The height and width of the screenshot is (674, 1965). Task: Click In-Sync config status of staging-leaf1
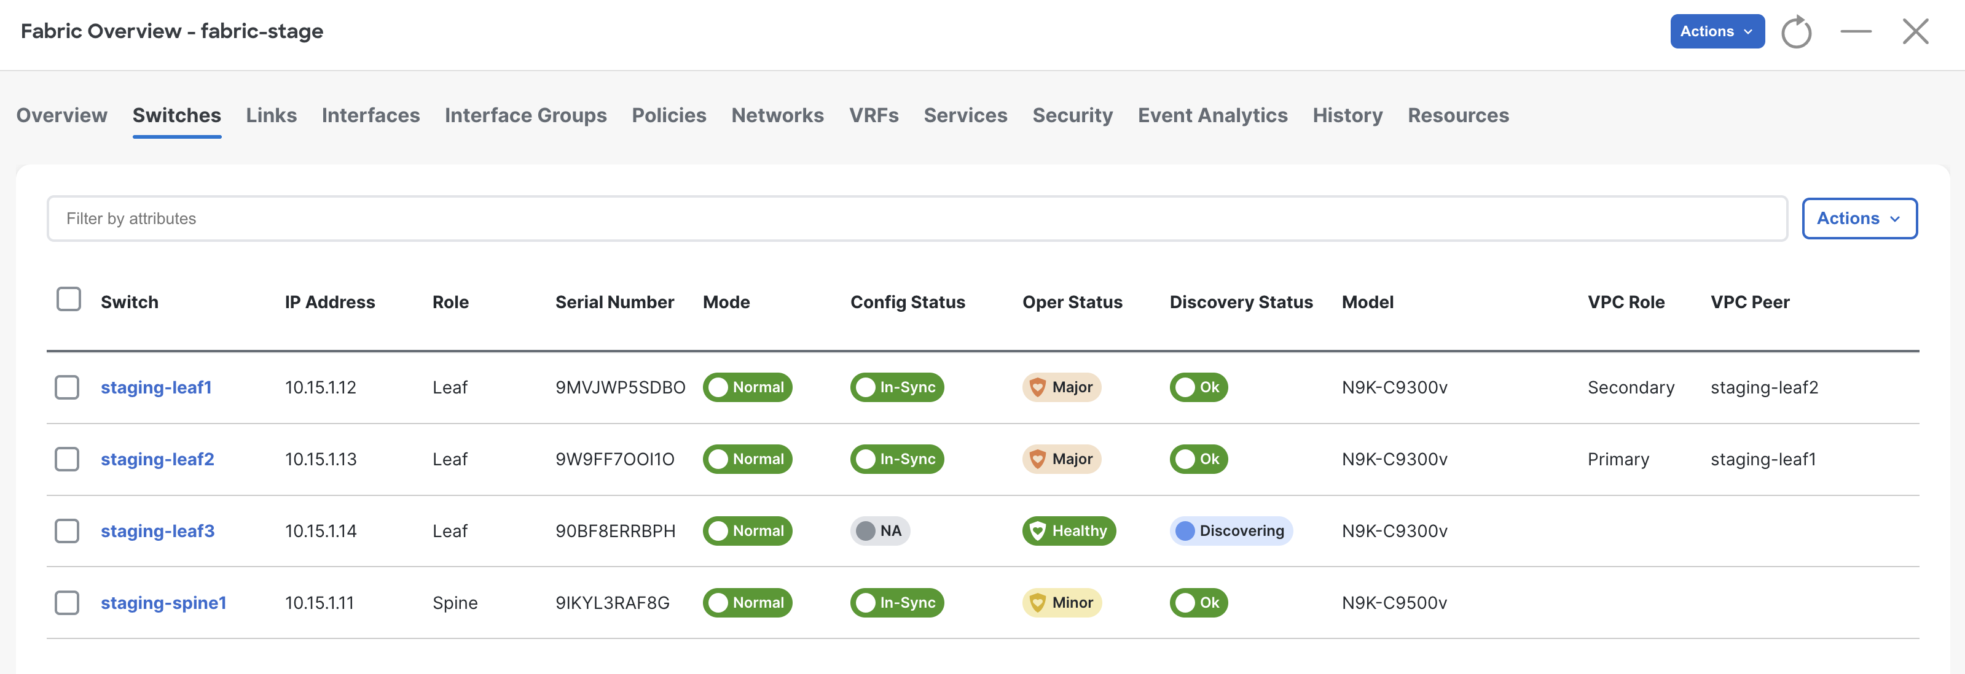point(897,387)
